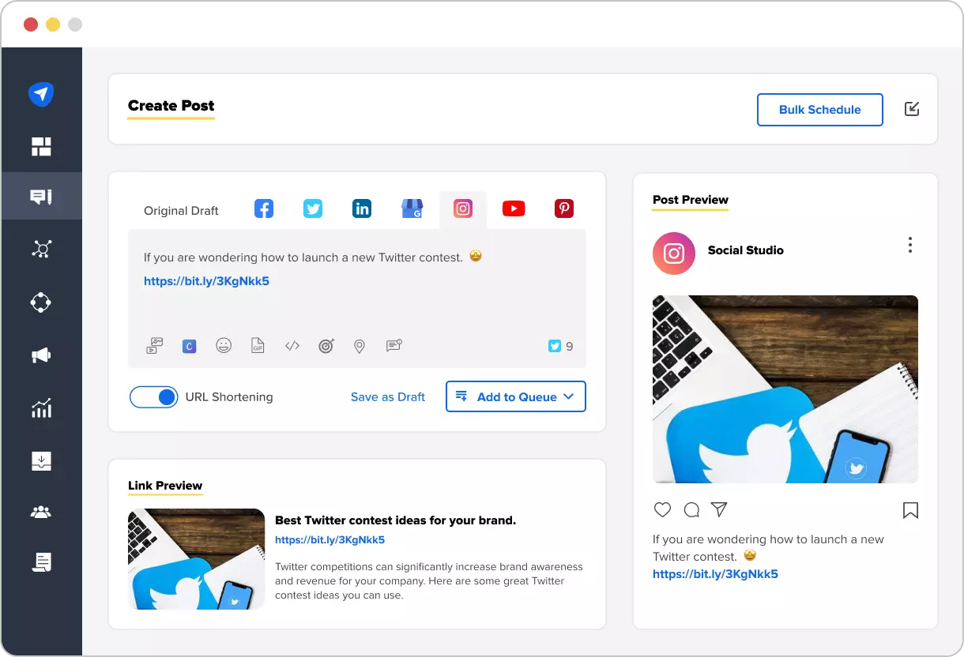Screen dimensions: 964x657
Task: Open the megaphone campaigns icon in sidebar
Action: 41,356
